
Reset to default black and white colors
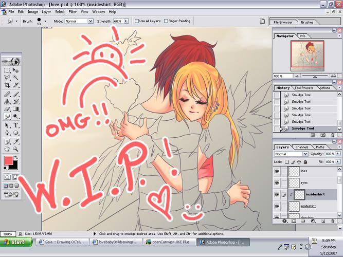(x=5, y=168)
